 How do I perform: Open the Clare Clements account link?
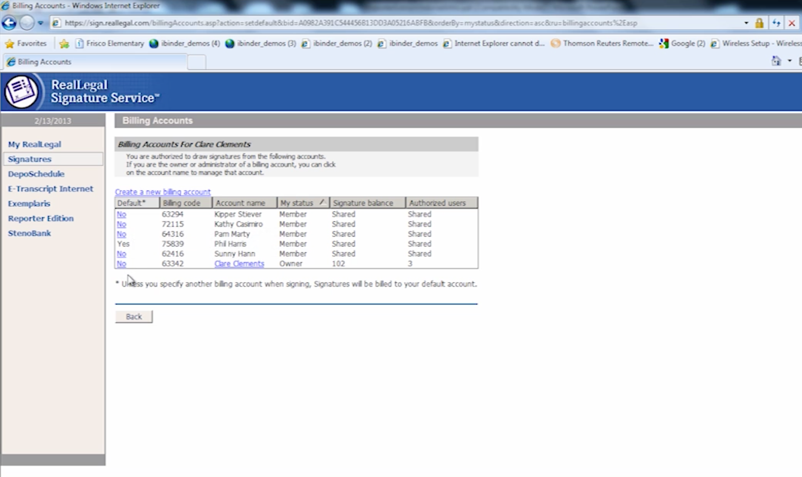pos(239,263)
